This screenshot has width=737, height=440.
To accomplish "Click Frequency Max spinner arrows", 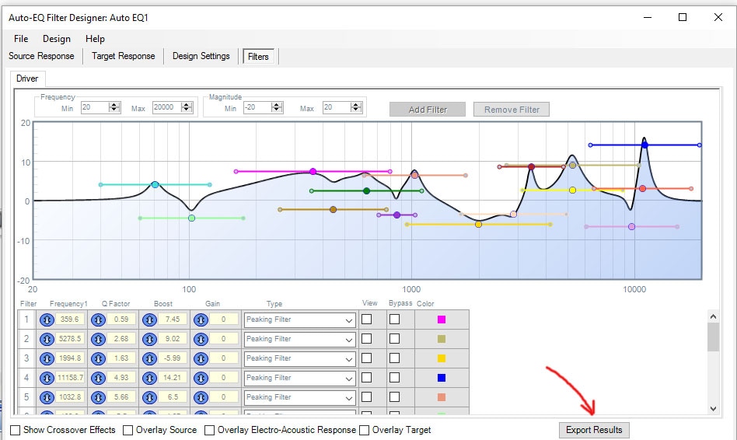I will pyautogui.click(x=187, y=107).
